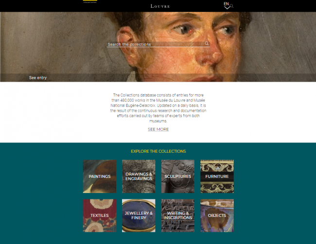The height and width of the screenshot is (244, 316).
Task: Click the chevron arrow below EN
Action: [227, 8]
